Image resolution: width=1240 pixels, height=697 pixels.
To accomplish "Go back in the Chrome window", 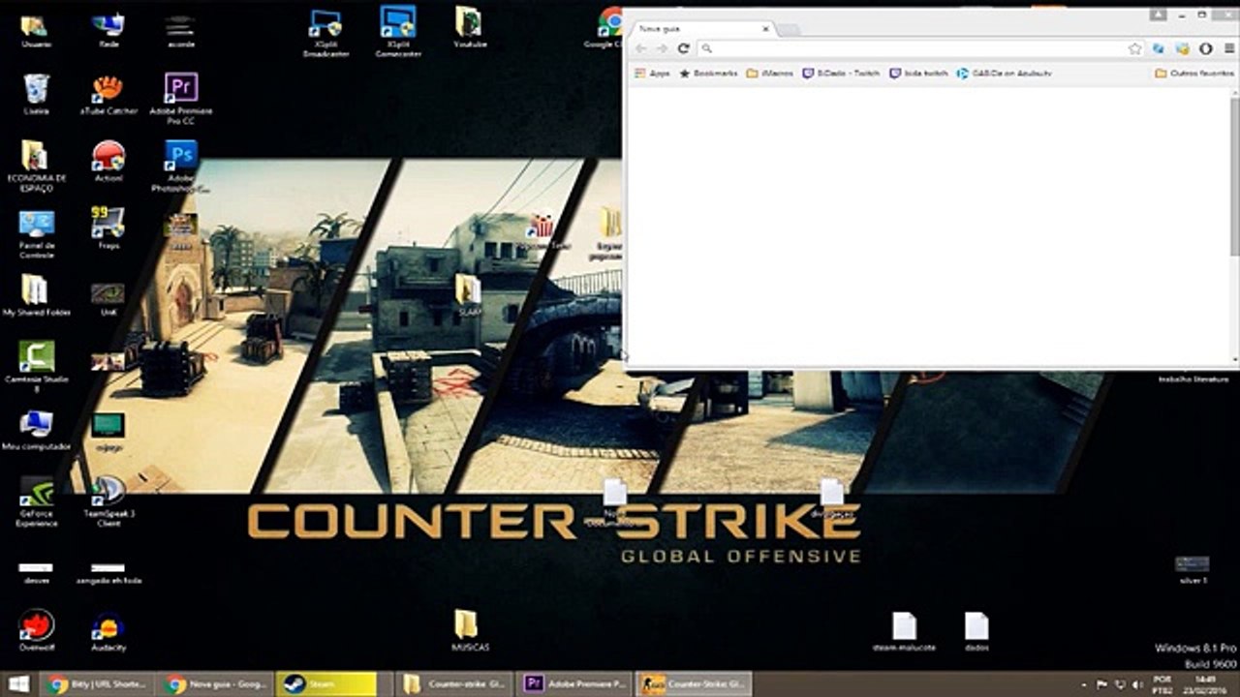I will pos(640,48).
